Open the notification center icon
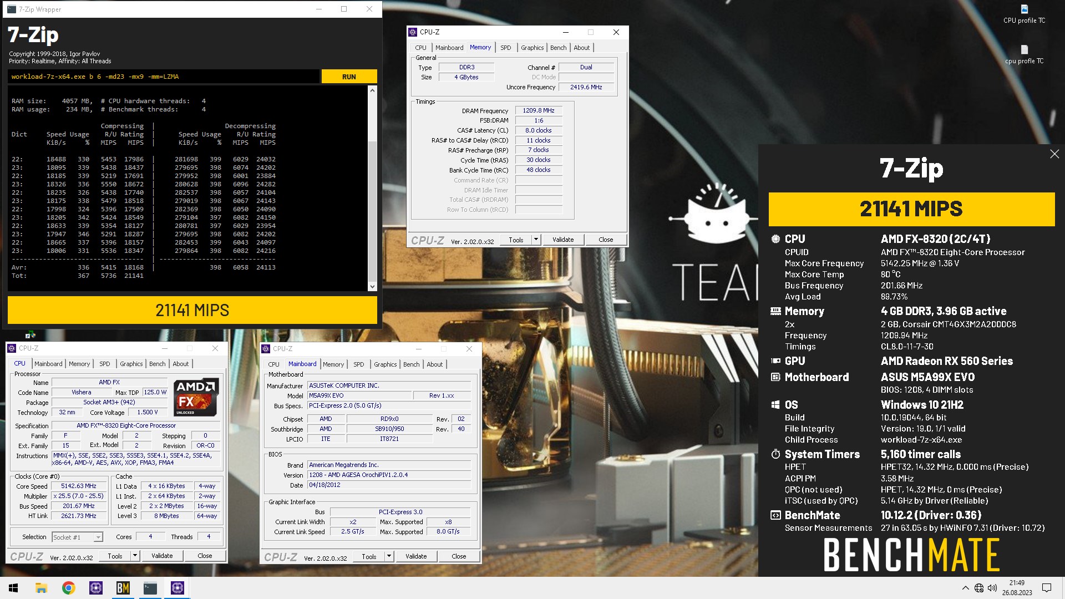1065x599 pixels. pyautogui.click(x=1047, y=588)
